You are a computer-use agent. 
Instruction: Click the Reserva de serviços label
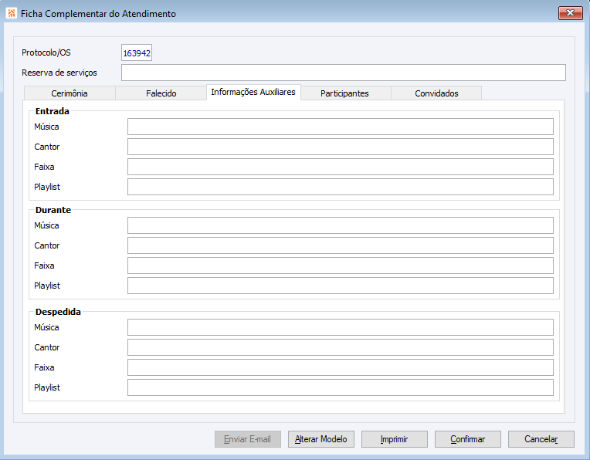[59, 73]
